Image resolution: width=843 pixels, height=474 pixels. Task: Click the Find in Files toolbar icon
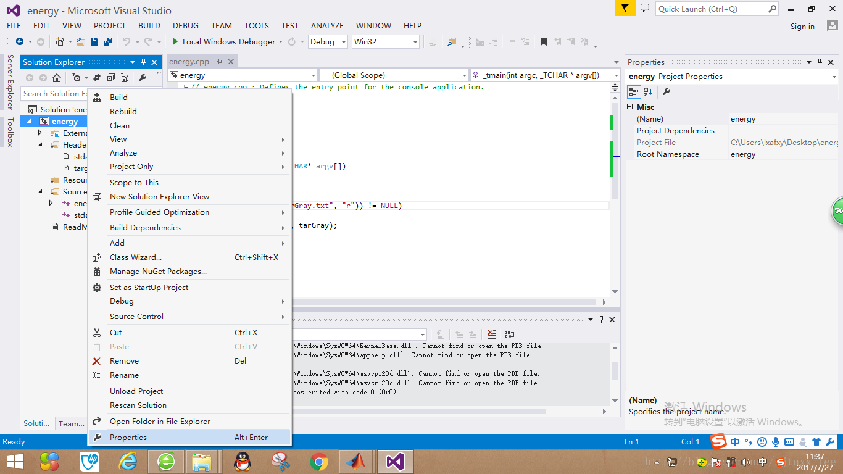tap(452, 41)
